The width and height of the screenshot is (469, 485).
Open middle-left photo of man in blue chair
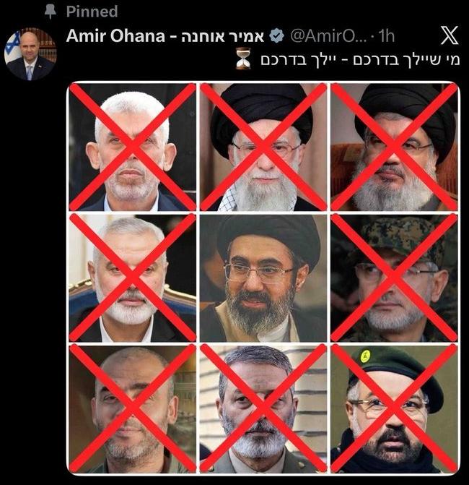tap(133, 278)
